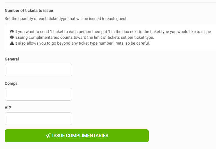Click the Set the quantity description text
The height and width of the screenshot is (149, 216).
pos(66,19)
